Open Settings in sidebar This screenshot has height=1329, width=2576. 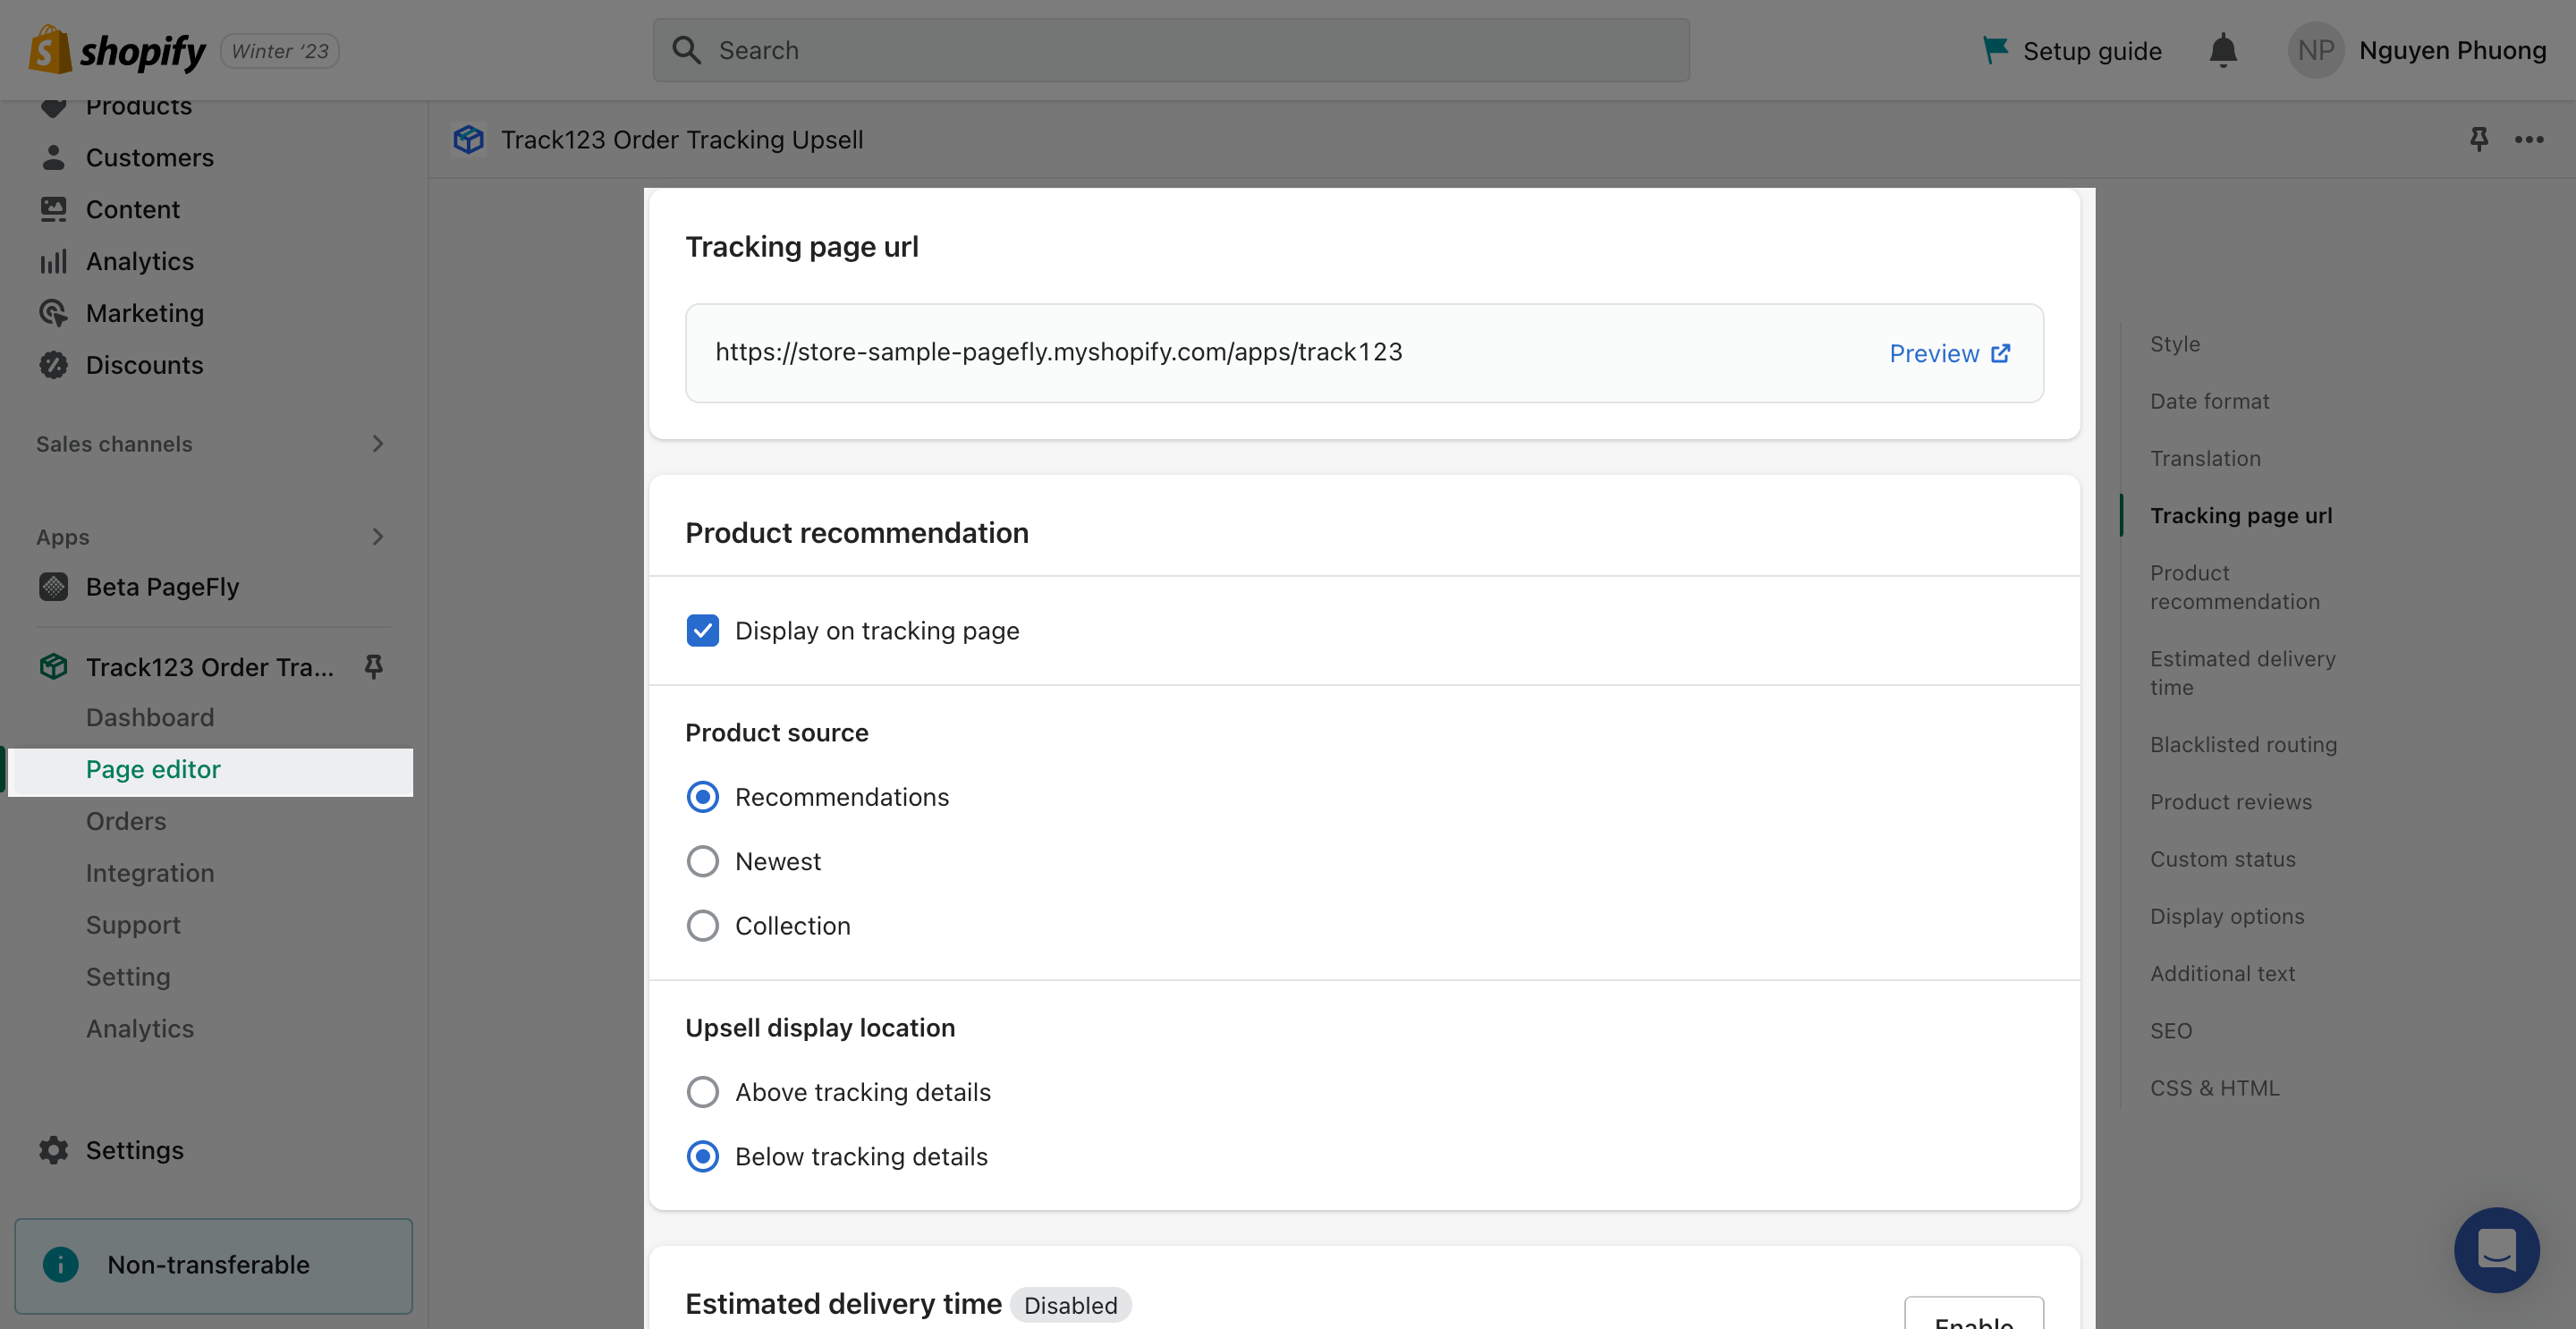point(135,1150)
